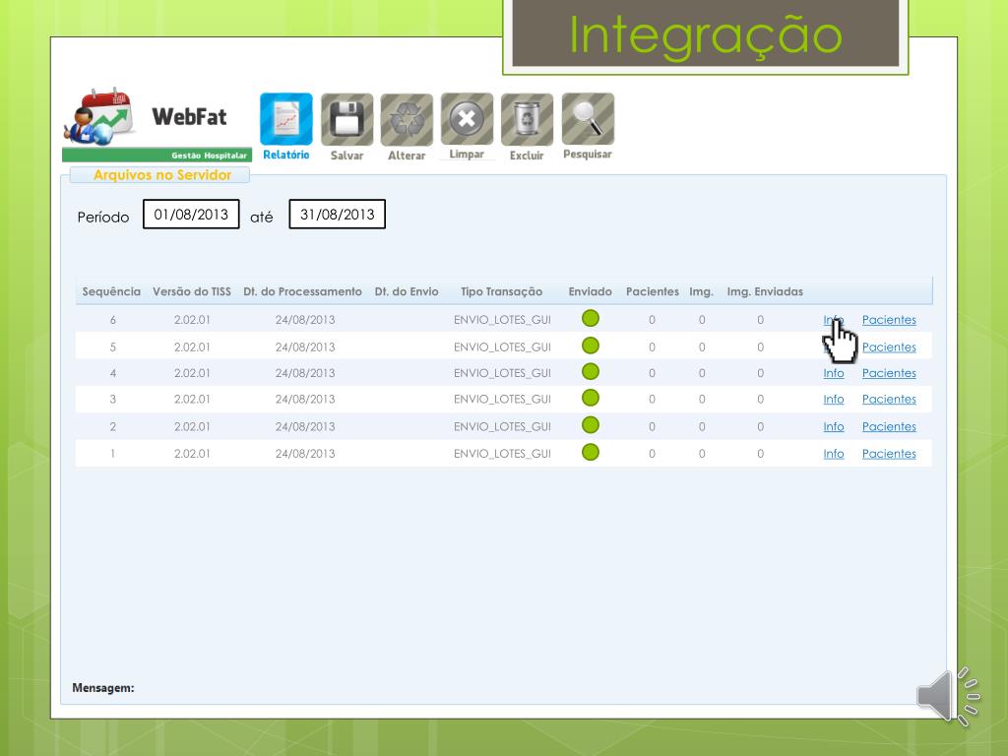
Task: Select the Alterar recycle icon
Action: (x=407, y=119)
